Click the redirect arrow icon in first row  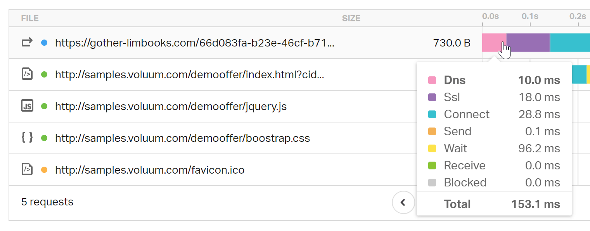click(27, 43)
